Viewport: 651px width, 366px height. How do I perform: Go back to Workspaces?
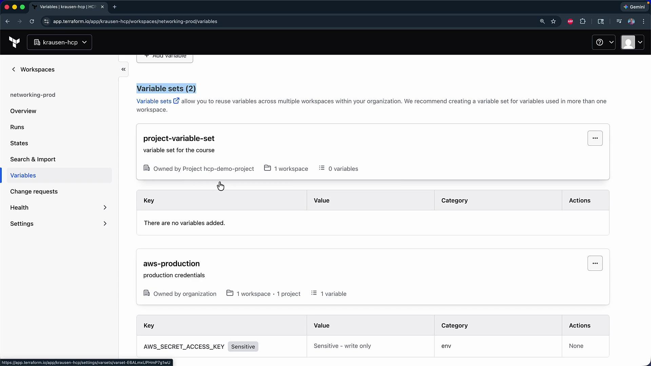coord(33,69)
